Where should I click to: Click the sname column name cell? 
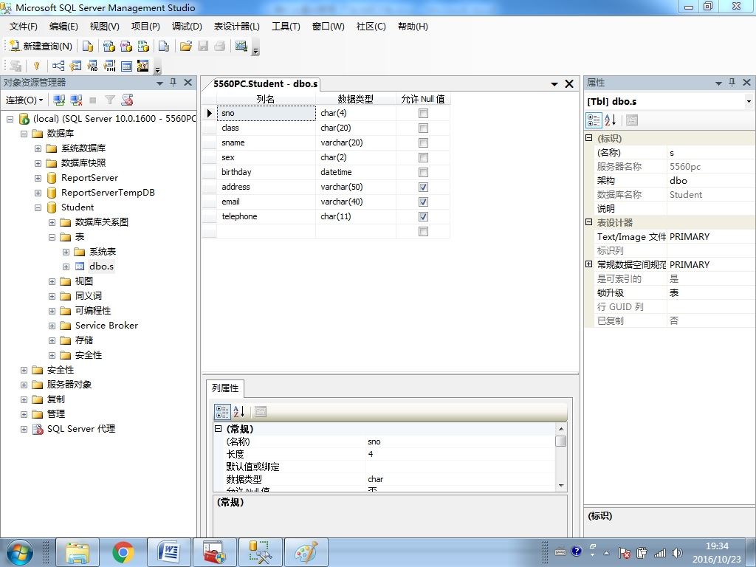click(x=267, y=142)
